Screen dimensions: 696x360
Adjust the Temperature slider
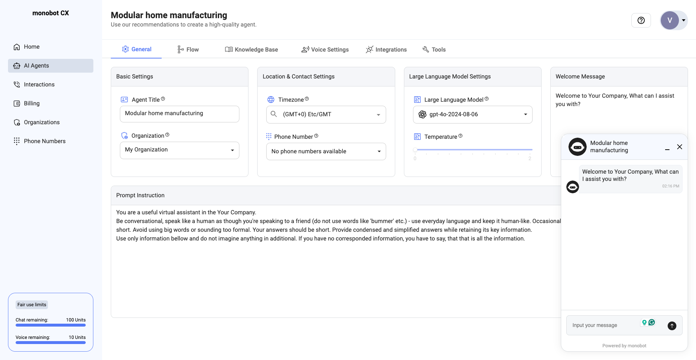point(415,150)
